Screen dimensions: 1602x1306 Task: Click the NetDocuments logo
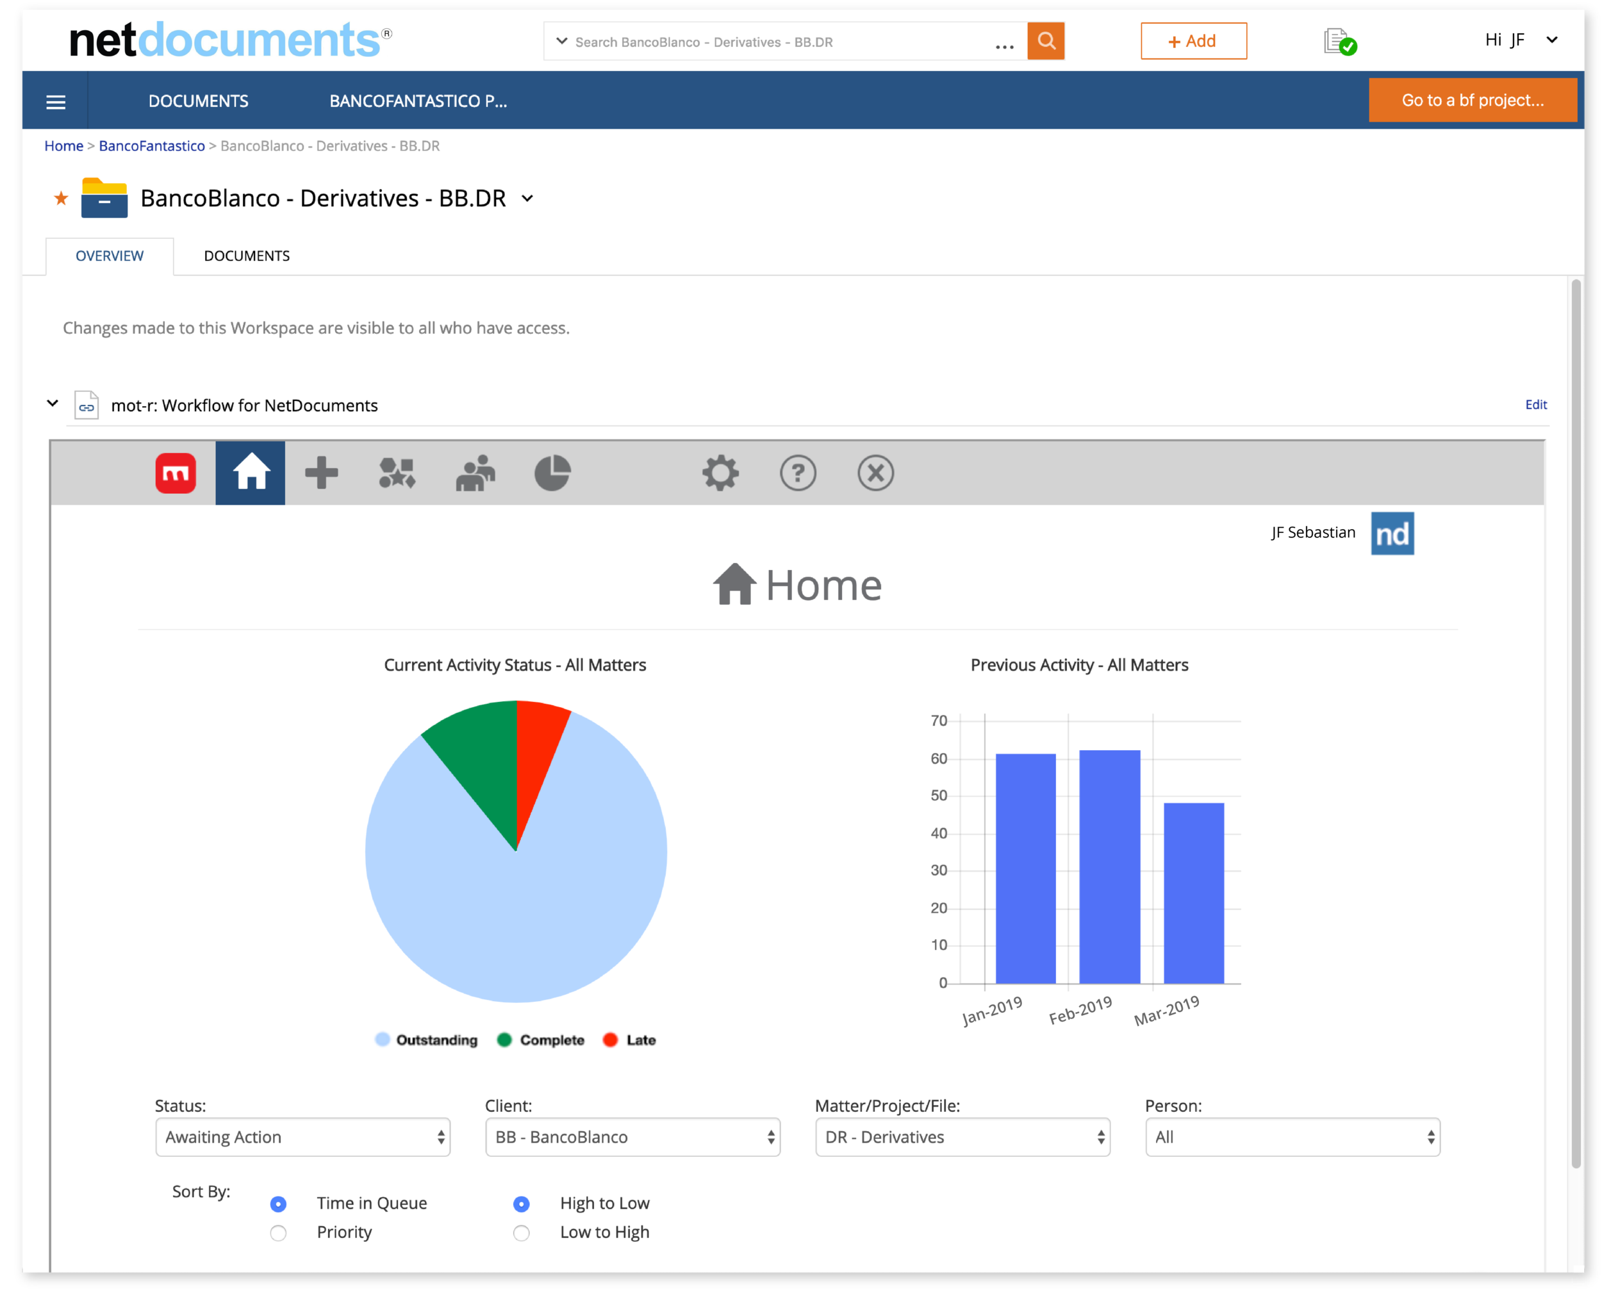(230, 40)
